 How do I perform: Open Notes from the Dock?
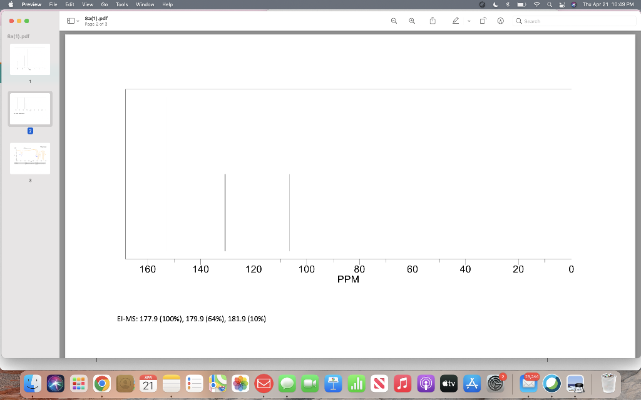[x=172, y=384]
